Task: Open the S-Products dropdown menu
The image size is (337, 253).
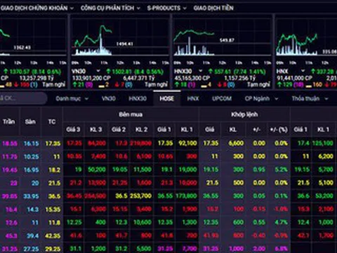Action: 166,8
